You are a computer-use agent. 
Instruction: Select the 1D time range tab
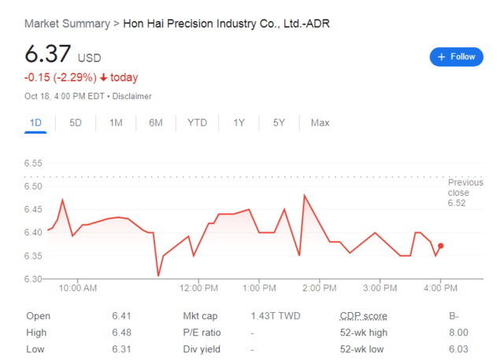(x=35, y=123)
